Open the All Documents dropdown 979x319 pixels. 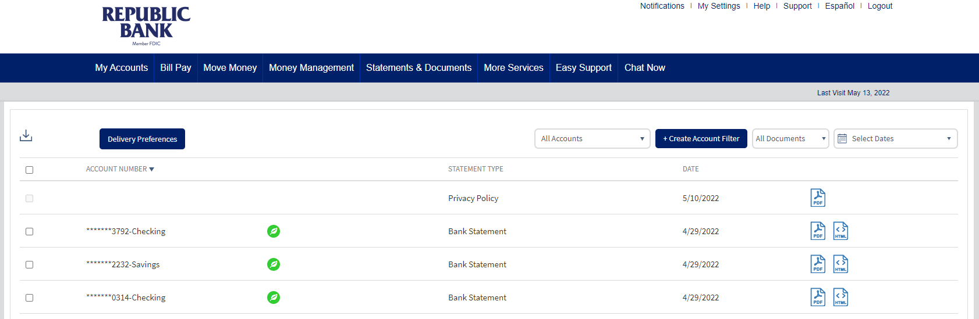[790, 139]
